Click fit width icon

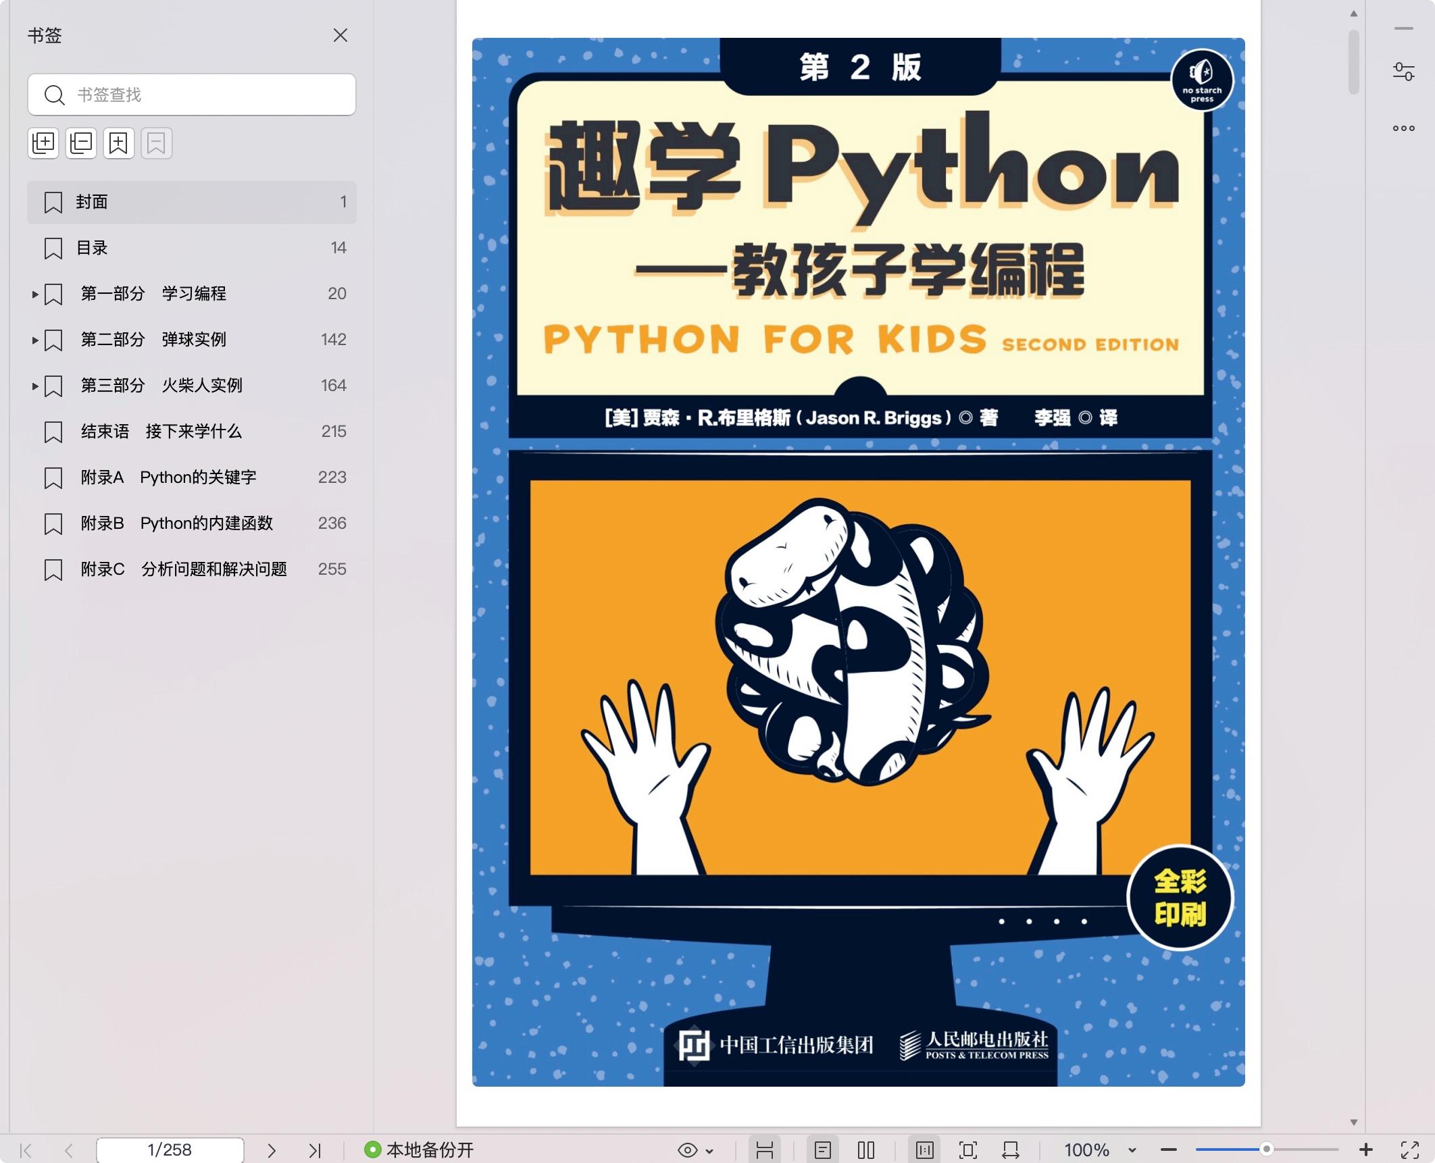pyautogui.click(x=1011, y=1150)
